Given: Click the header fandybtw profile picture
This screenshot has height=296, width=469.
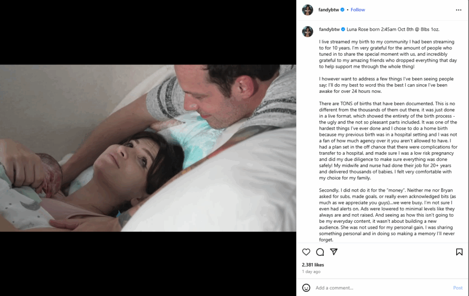Looking at the screenshot, I should [307, 10].
